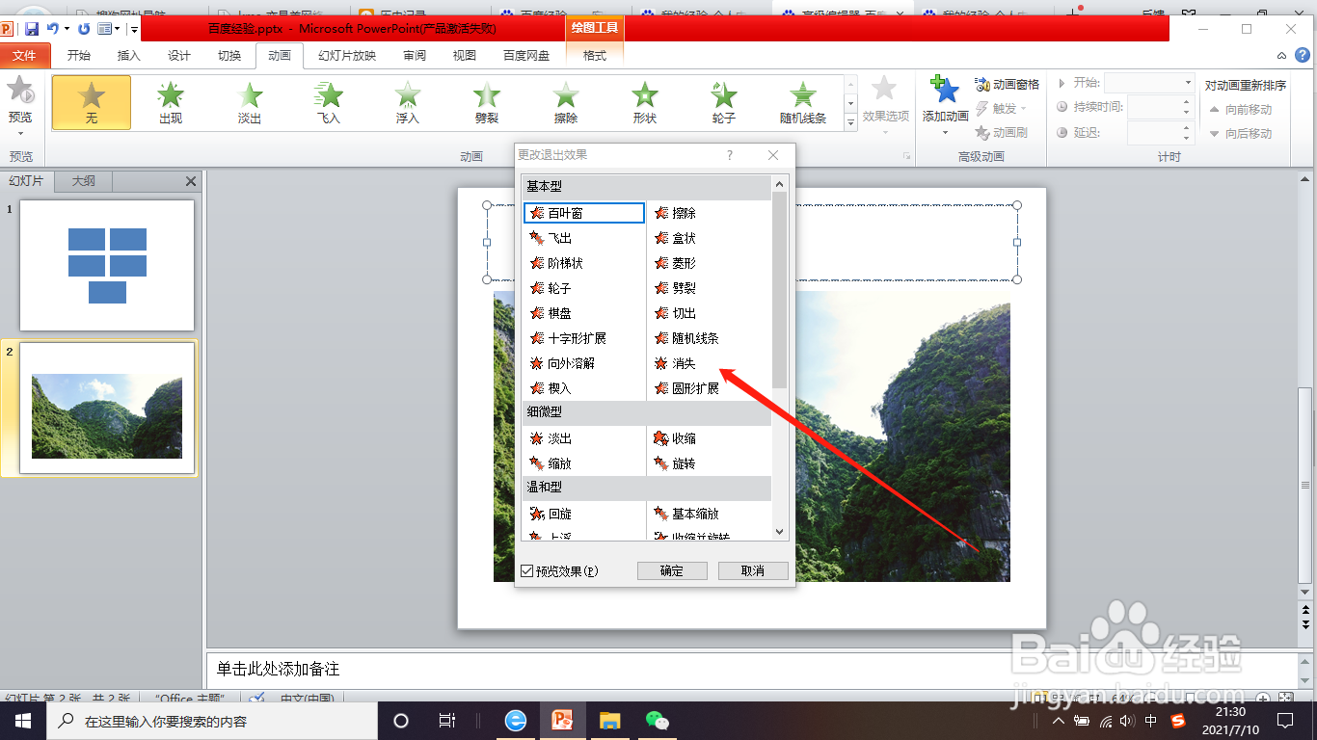Apply the 擦除 animation from the ribbon gallery
Viewport: 1317px width, 740px height.
565,101
